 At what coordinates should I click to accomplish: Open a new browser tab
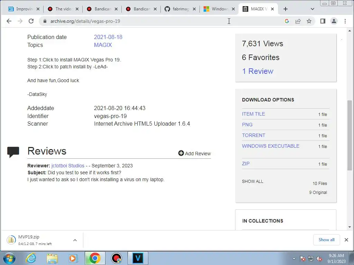285,9
